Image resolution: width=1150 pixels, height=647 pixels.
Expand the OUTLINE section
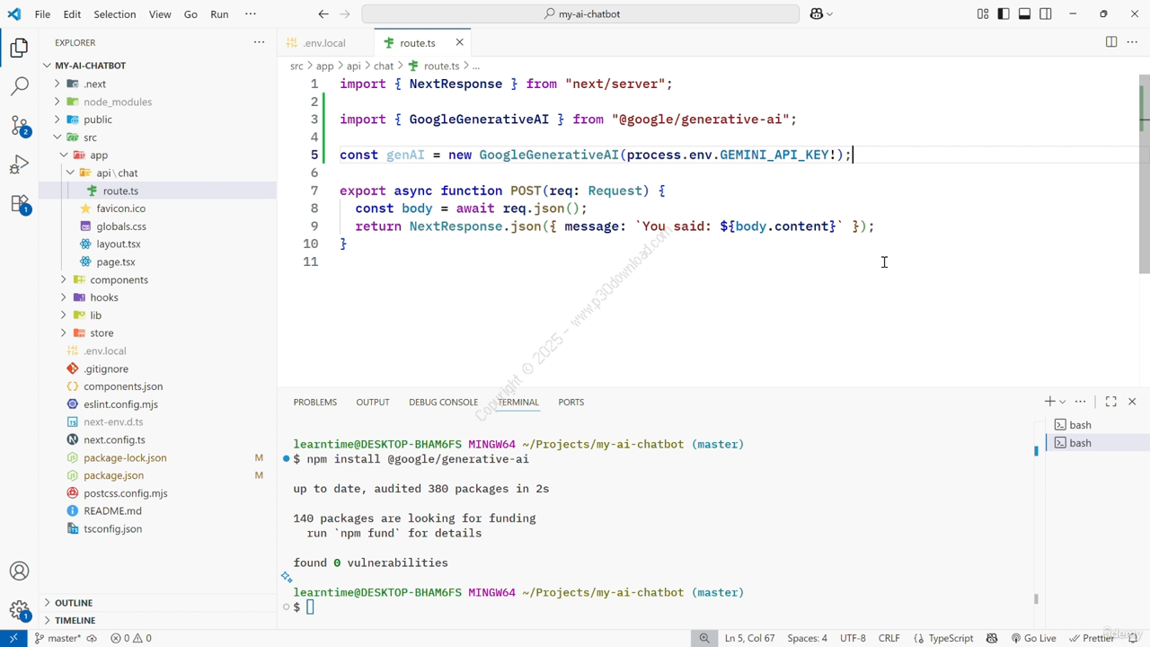(x=74, y=603)
